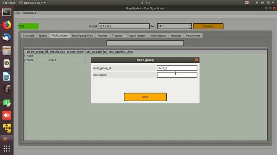
Task: Switch to the Monitors tab
Action: 176,35
